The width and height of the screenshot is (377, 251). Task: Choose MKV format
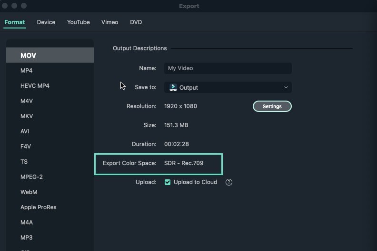click(50, 116)
